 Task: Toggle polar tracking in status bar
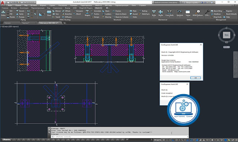point(176,140)
